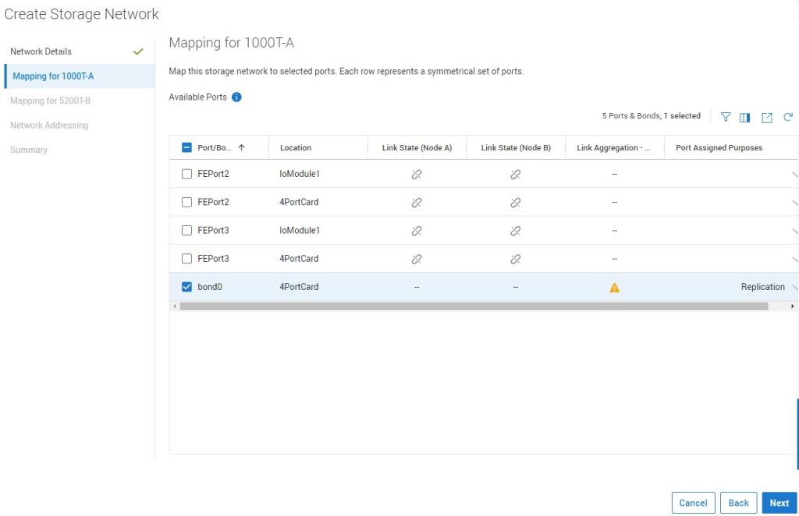
Task: Expand the FEPort3 4PortCard row chevron
Action: tap(794, 259)
